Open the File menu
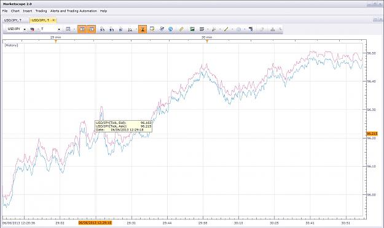The height and width of the screenshot is (228, 384). pos(5,11)
